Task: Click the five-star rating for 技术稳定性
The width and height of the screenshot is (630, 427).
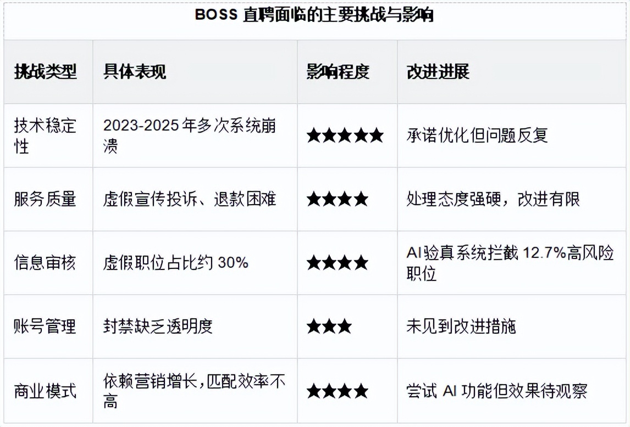Action: point(345,136)
